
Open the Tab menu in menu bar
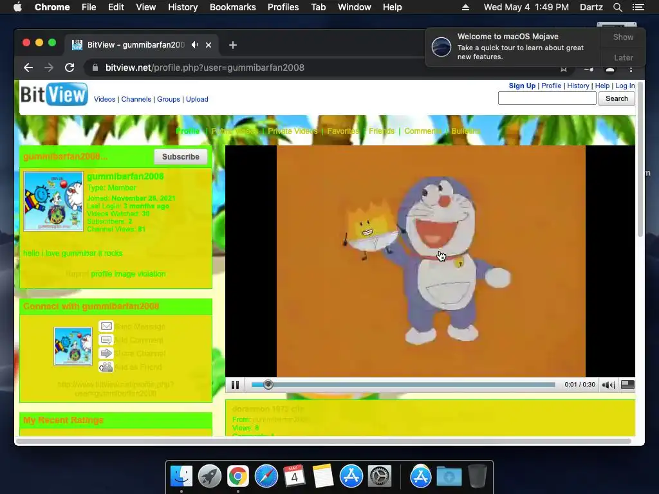click(318, 7)
